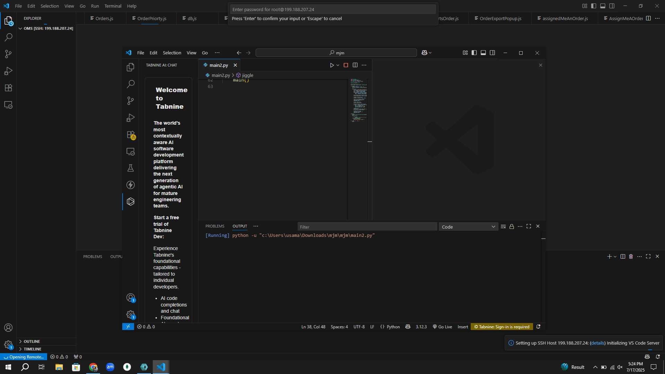Open Thunder Client lightning icon in mjm window
This screenshot has width=665, height=374.
tap(131, 185)
